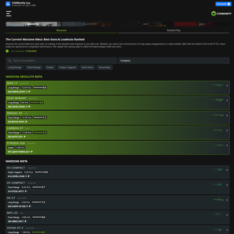Select the WARZONE game tab

pos(33,24)
